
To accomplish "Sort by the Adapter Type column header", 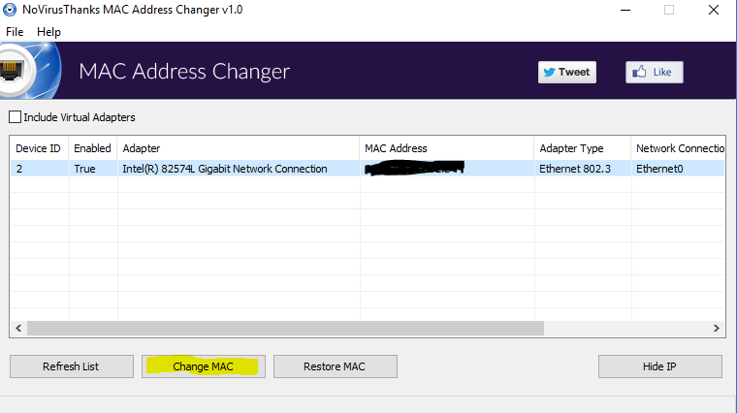I will tap(583, 148).
